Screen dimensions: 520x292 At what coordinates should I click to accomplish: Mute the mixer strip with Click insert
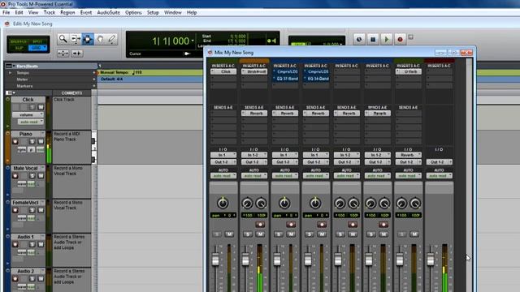pos(229,234)
